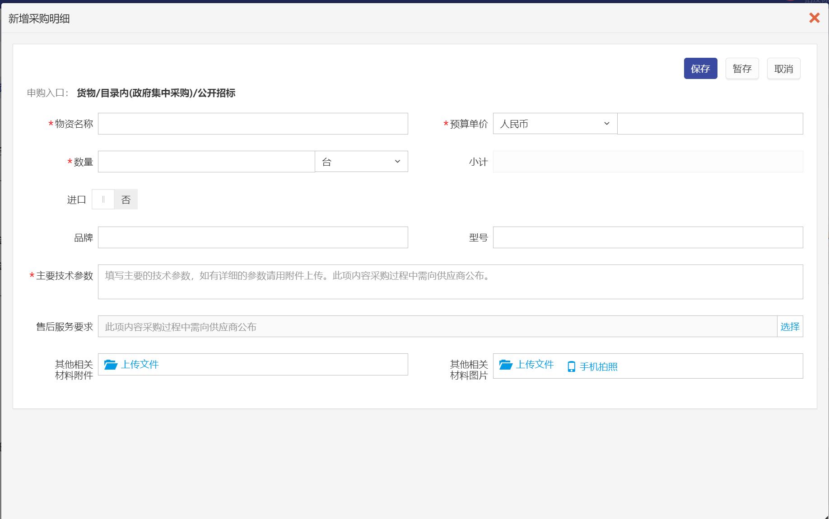The height and width of the screenshot is (519, 829).
Task: Click the 预算单价 amount input field
Action: (x=710, y=124)
